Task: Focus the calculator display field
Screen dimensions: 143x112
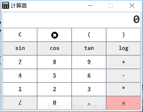Action: click(72, 20)
